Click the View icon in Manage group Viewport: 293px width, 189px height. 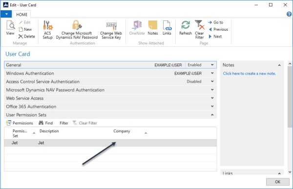tap(10, 28)
